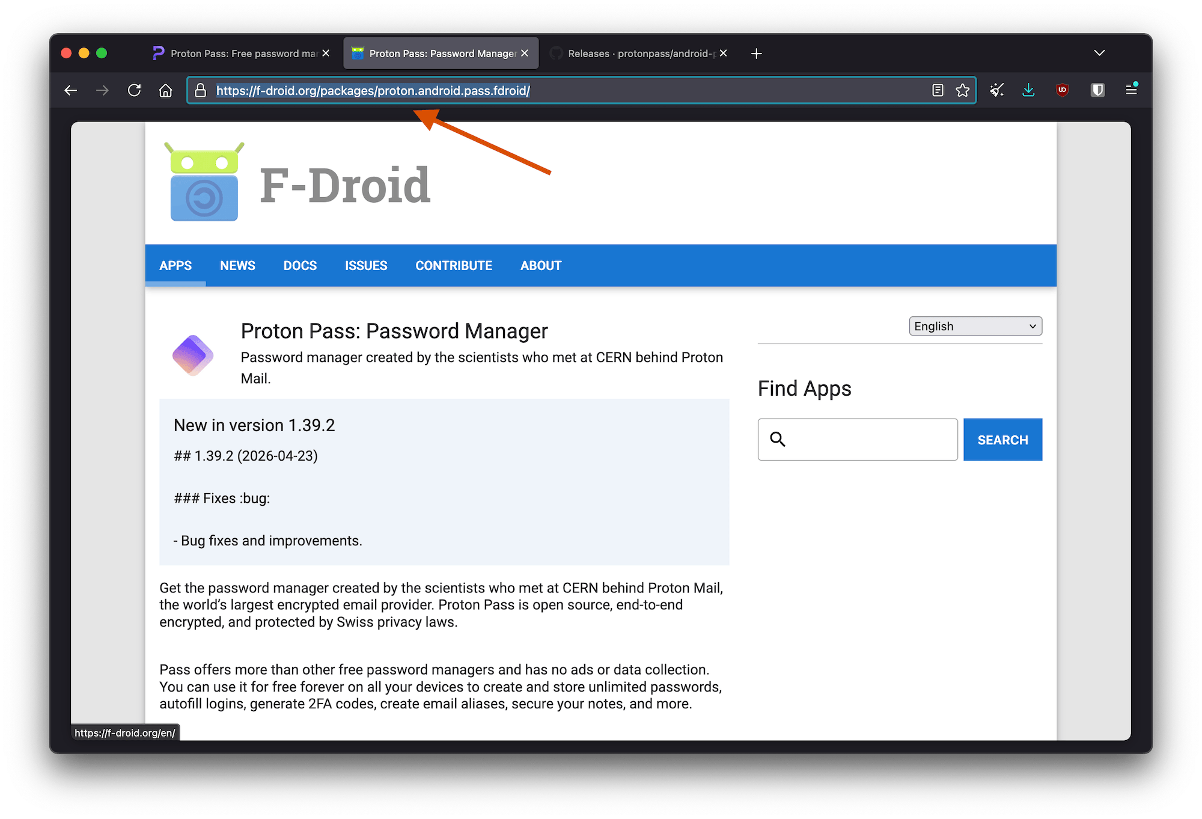Click the Find Apps search field
Viewport: 1202px width, 819px height.
[858, 440]
